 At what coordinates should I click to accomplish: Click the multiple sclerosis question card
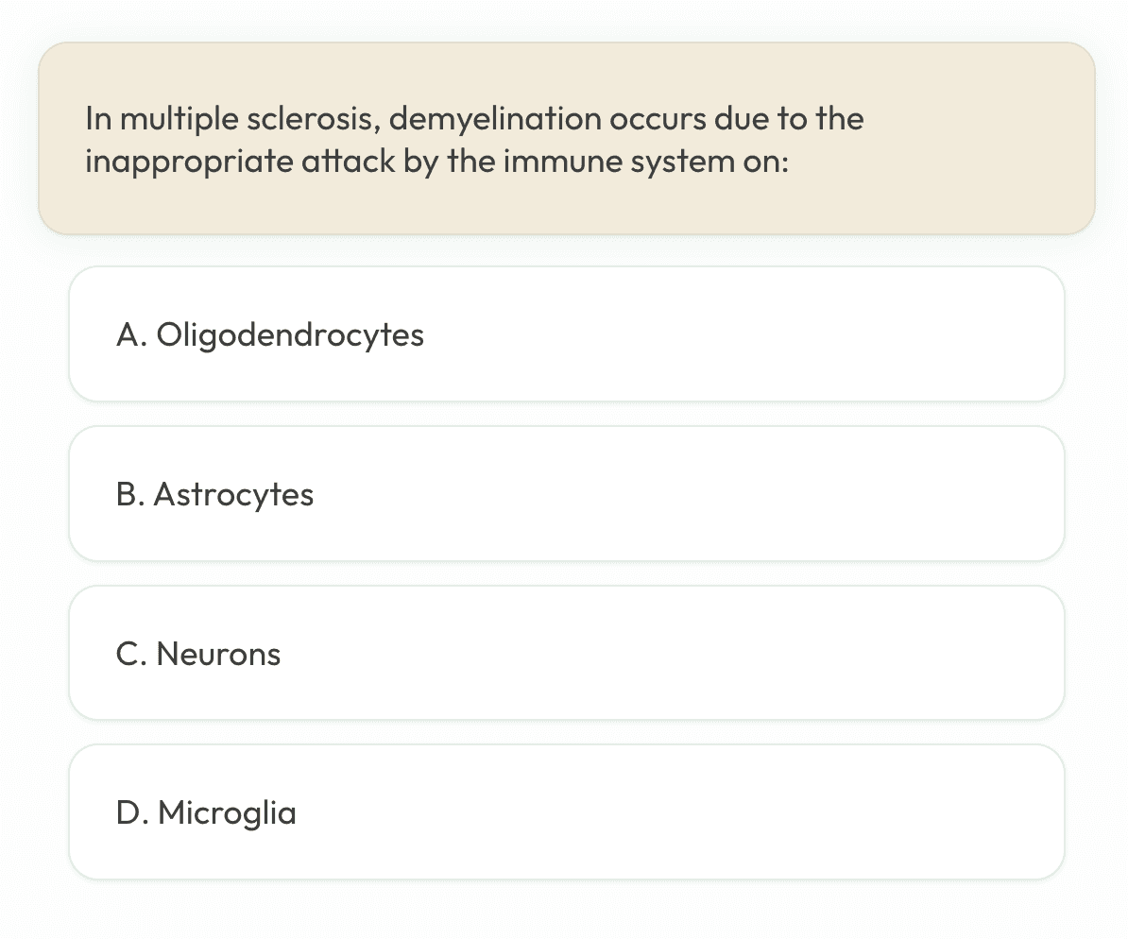tap(567, 138)
